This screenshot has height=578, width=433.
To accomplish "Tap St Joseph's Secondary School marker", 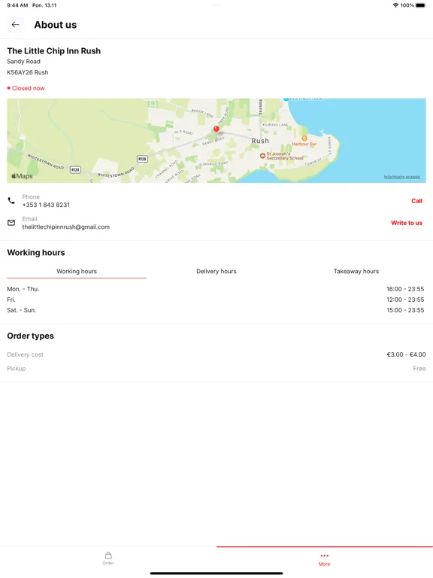I will (262, 156).
